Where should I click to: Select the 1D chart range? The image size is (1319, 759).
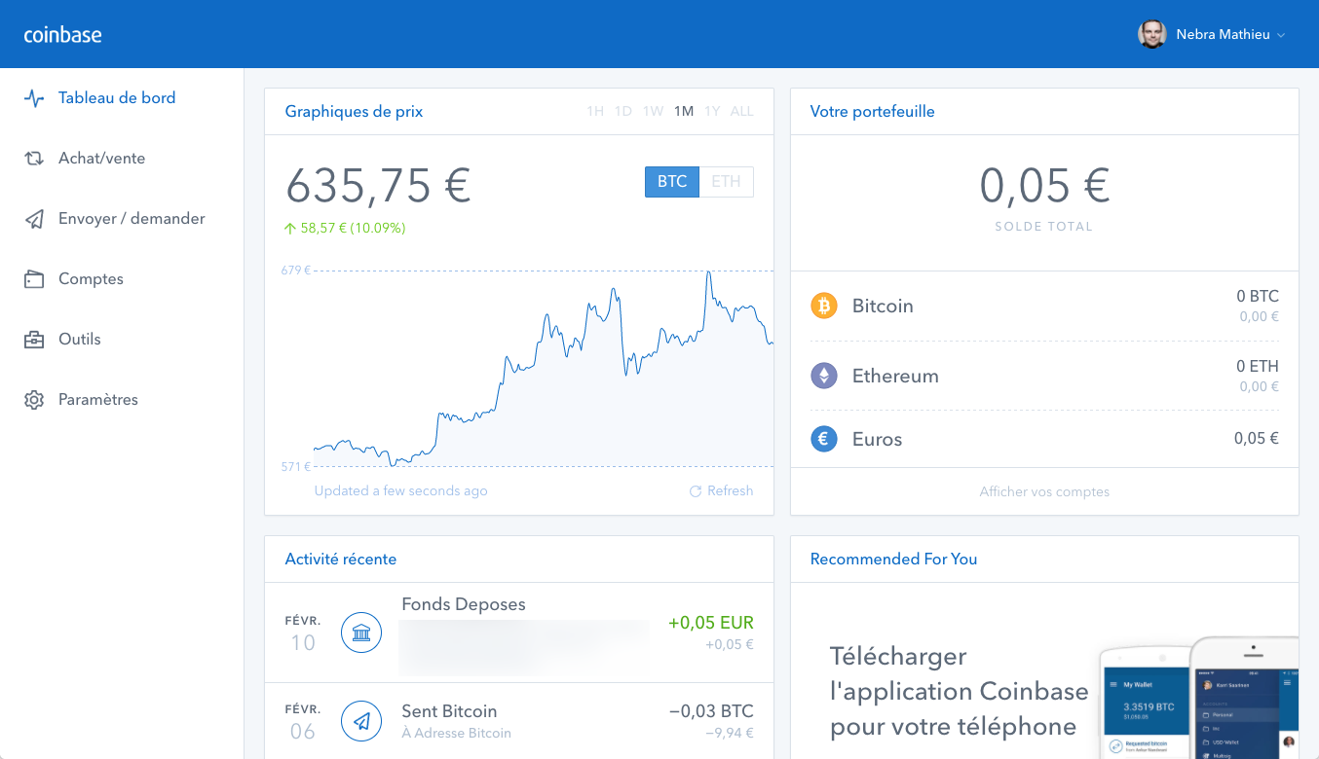click(x=623, y=111)
